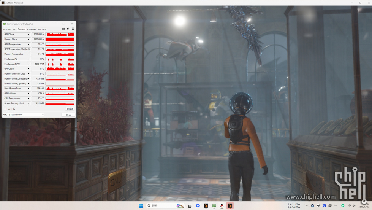Enable the Log to file checkbox

[5, 109]
